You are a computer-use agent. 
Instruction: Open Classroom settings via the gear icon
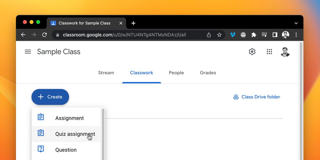point(252,52)
